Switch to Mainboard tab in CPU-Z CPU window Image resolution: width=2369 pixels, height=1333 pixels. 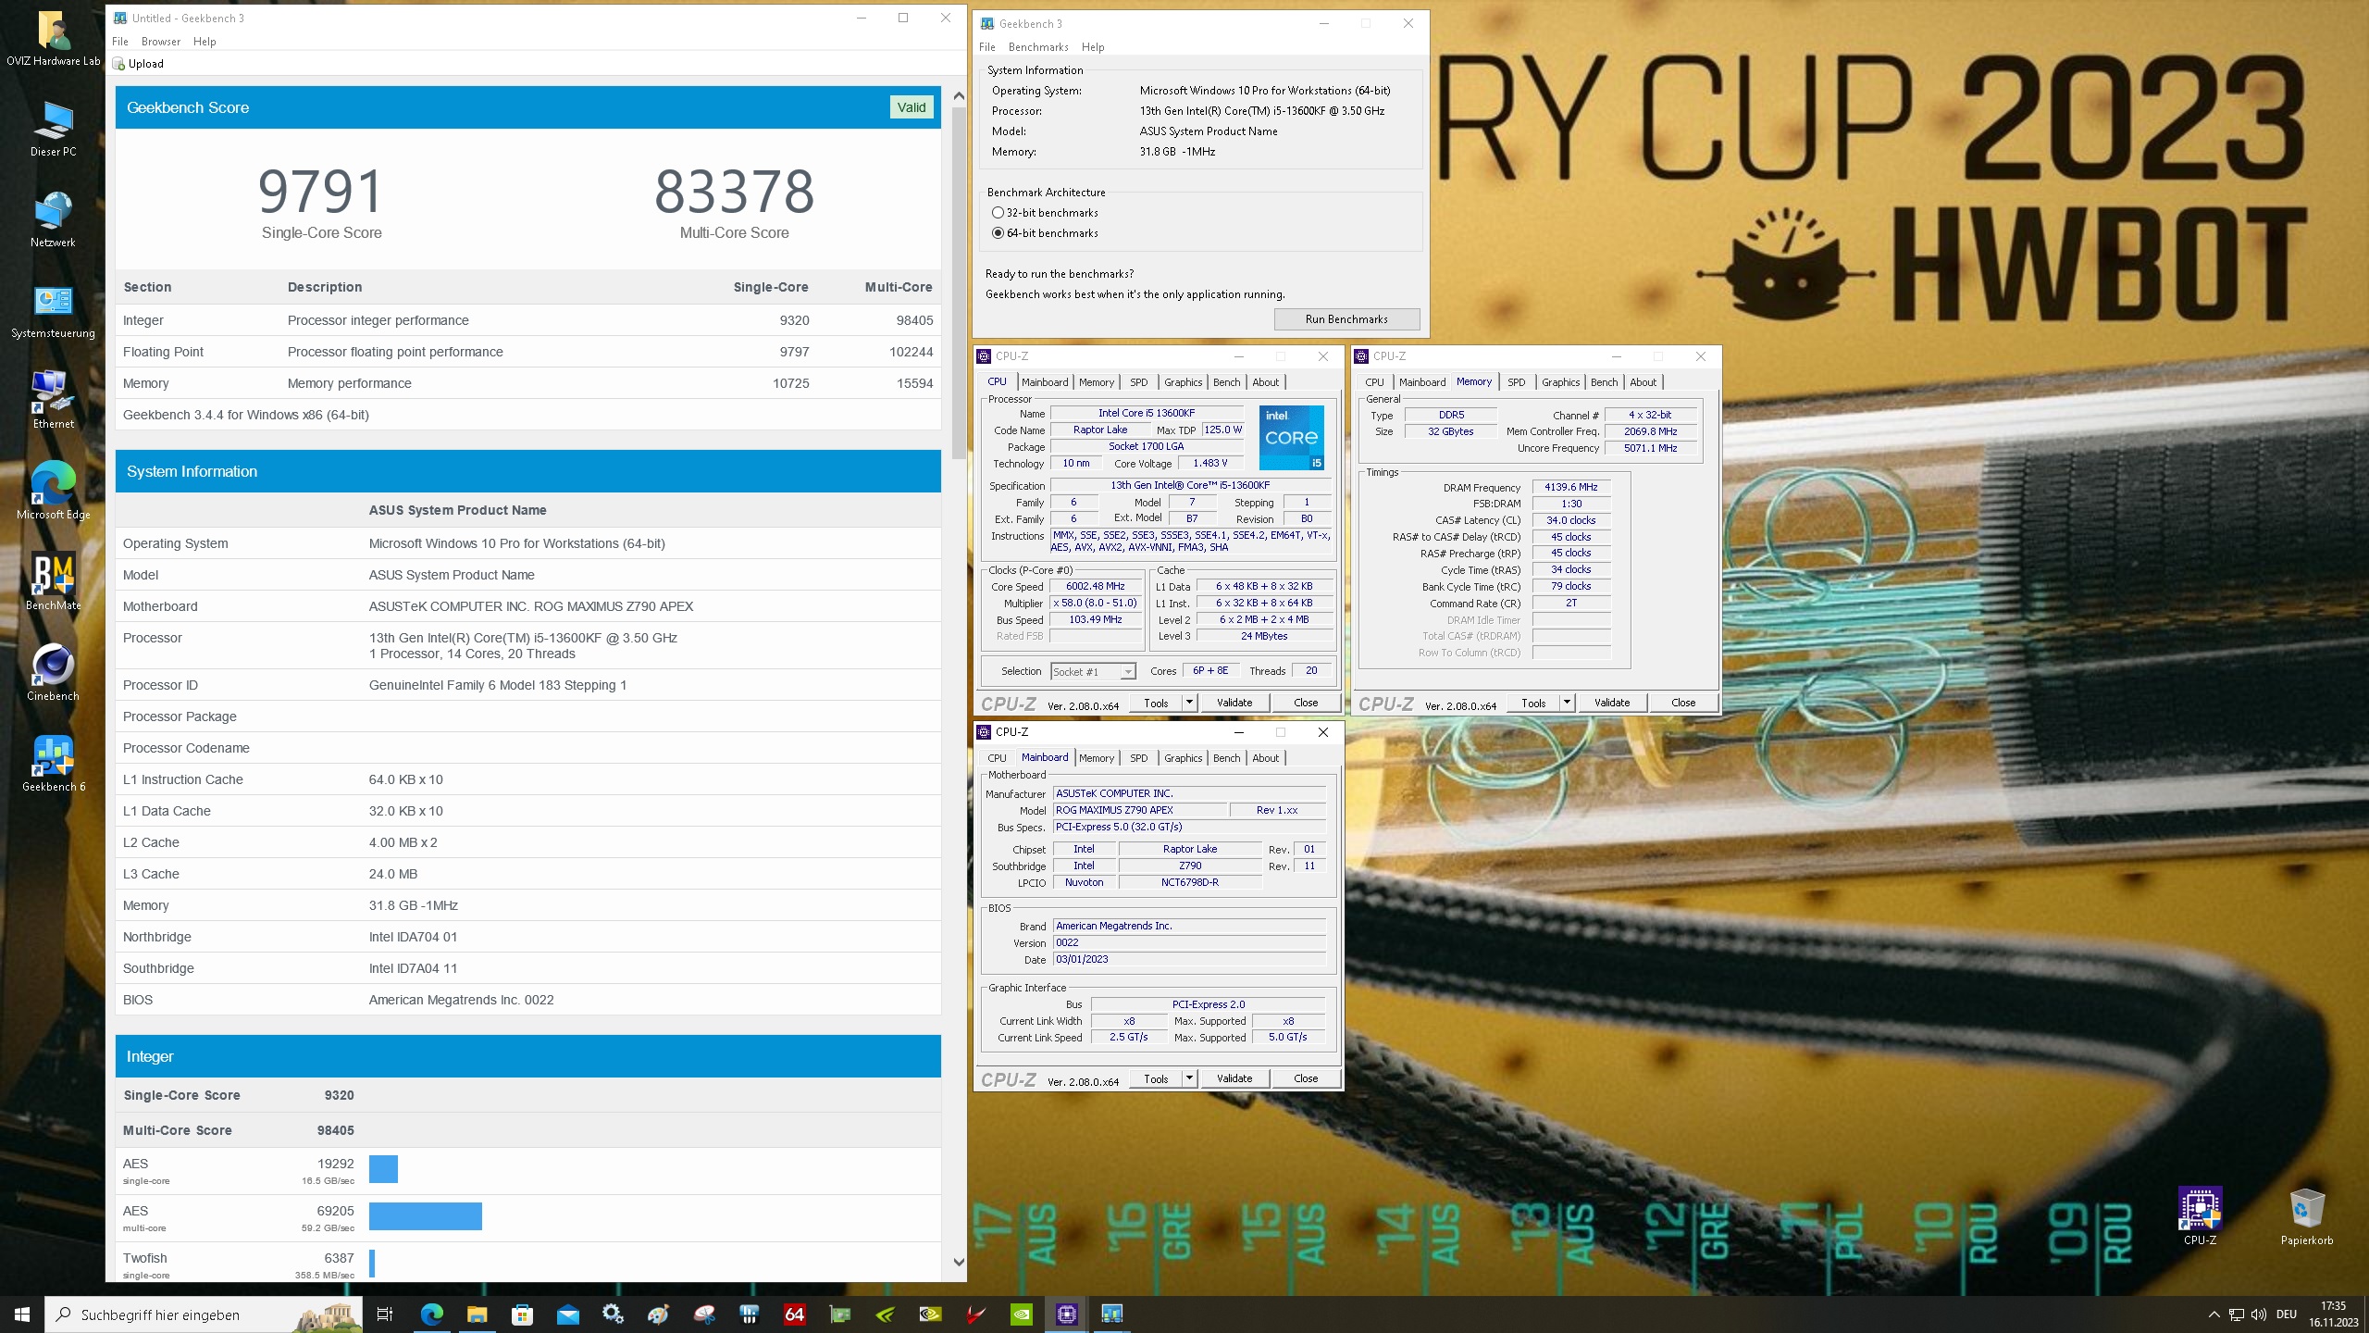[1045, 382]
